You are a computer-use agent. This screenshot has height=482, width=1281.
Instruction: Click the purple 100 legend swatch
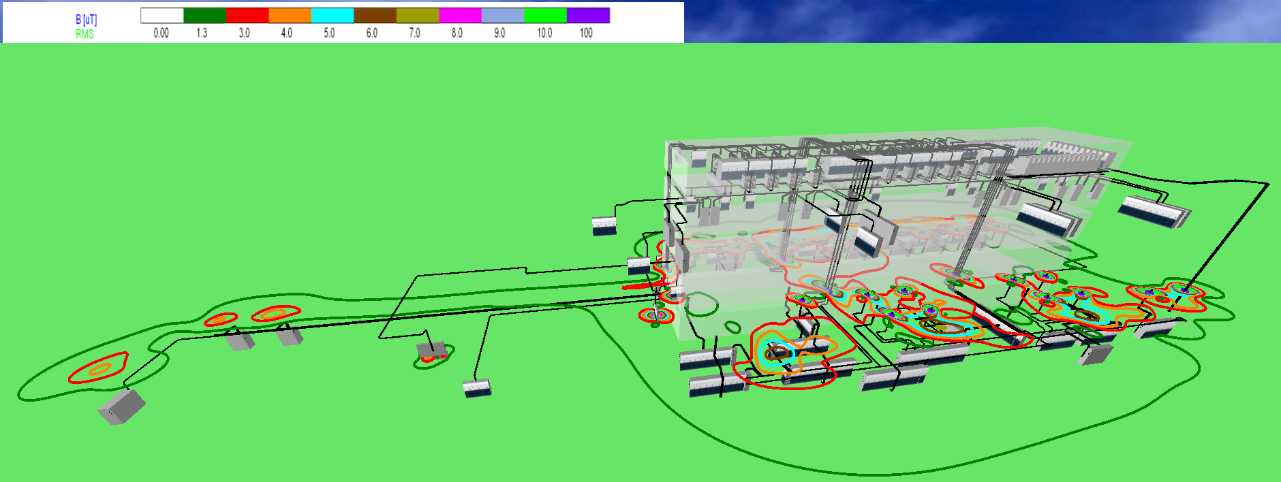588,16
